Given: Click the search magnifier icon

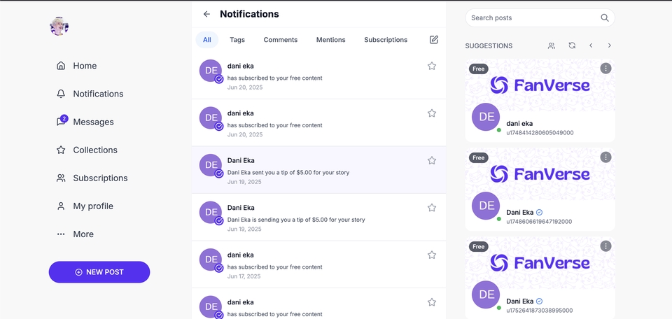Looking at the screenshot, I should pyautogui.click(x=605, y=18).
